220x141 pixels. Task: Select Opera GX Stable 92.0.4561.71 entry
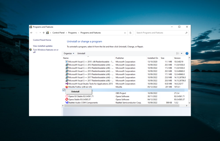(125, 97)
